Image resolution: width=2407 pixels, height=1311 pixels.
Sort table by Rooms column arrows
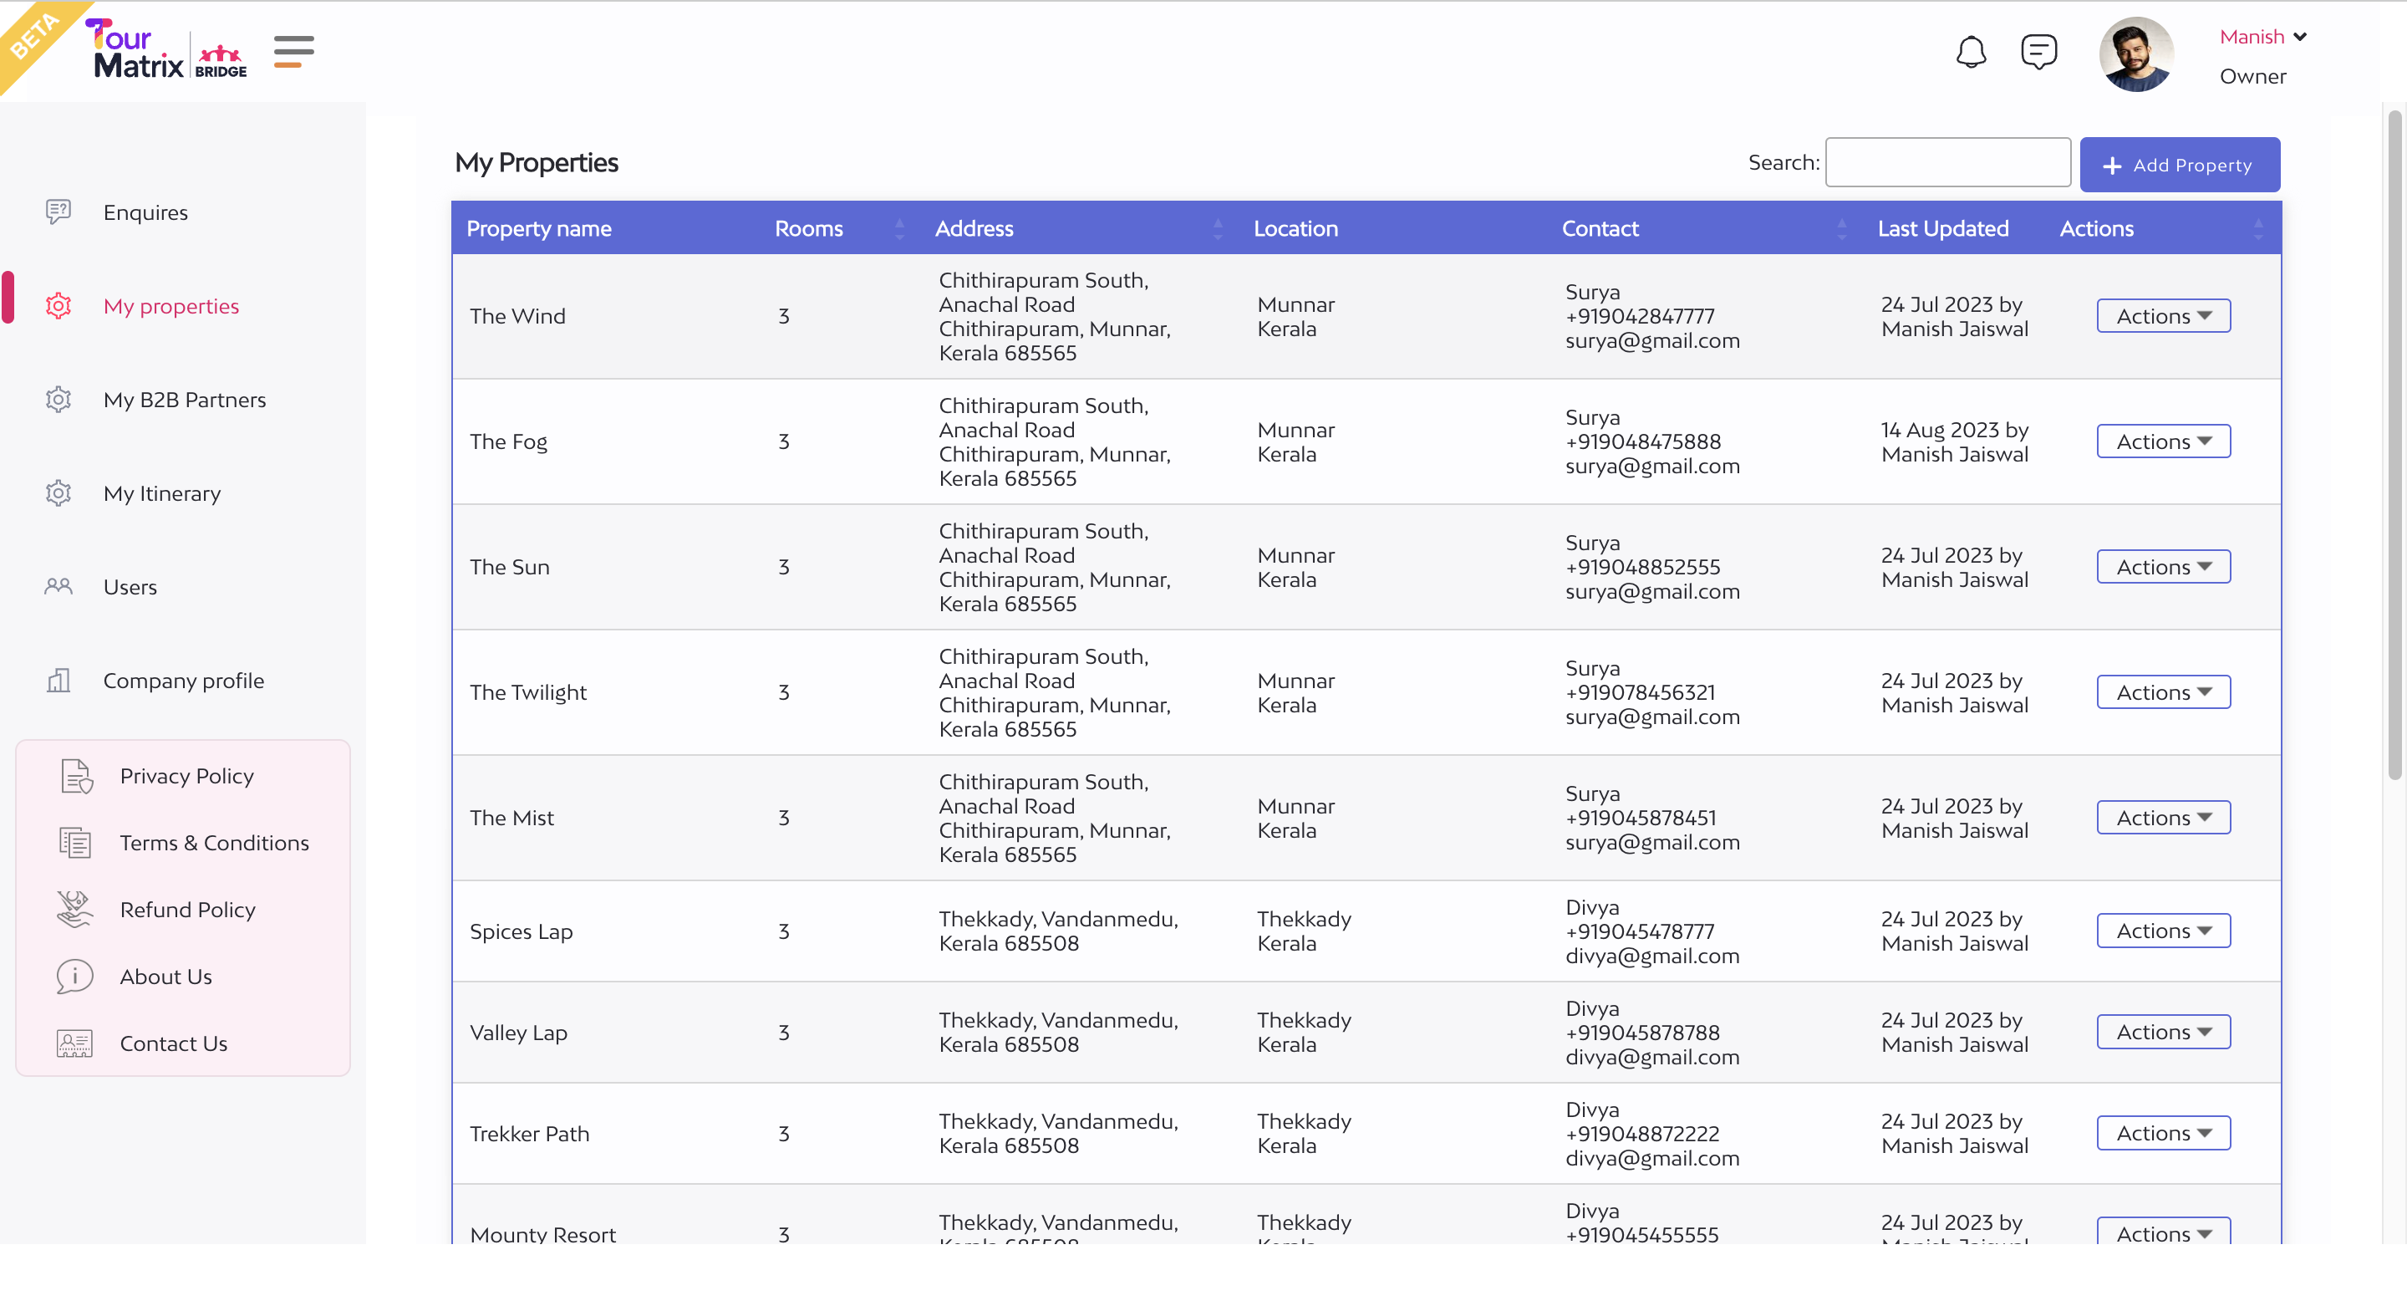coord(899,229)
